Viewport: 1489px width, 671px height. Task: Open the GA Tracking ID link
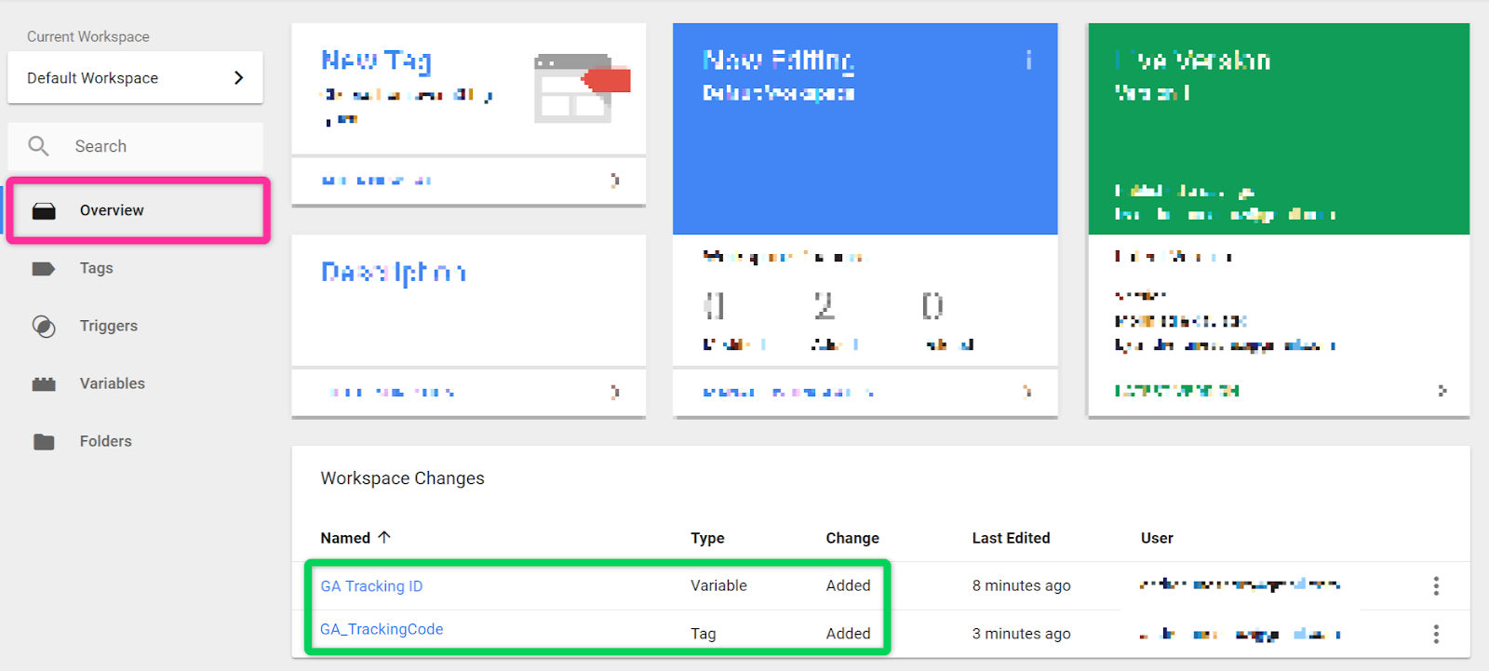click(x=371, y=586)
